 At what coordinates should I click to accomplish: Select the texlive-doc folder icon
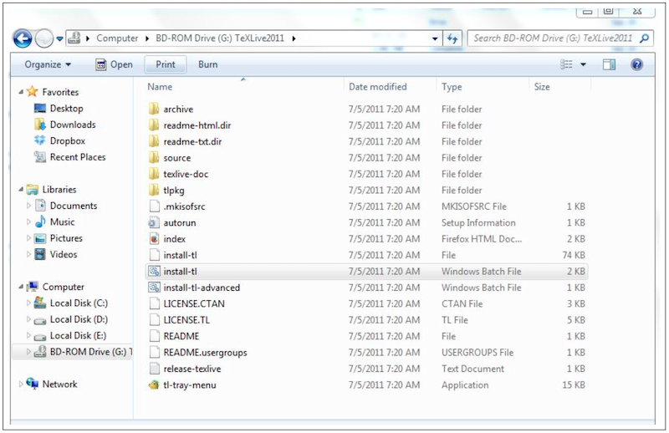154,174
